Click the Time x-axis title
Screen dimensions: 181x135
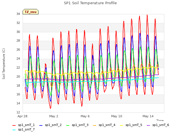pos(160,120)
